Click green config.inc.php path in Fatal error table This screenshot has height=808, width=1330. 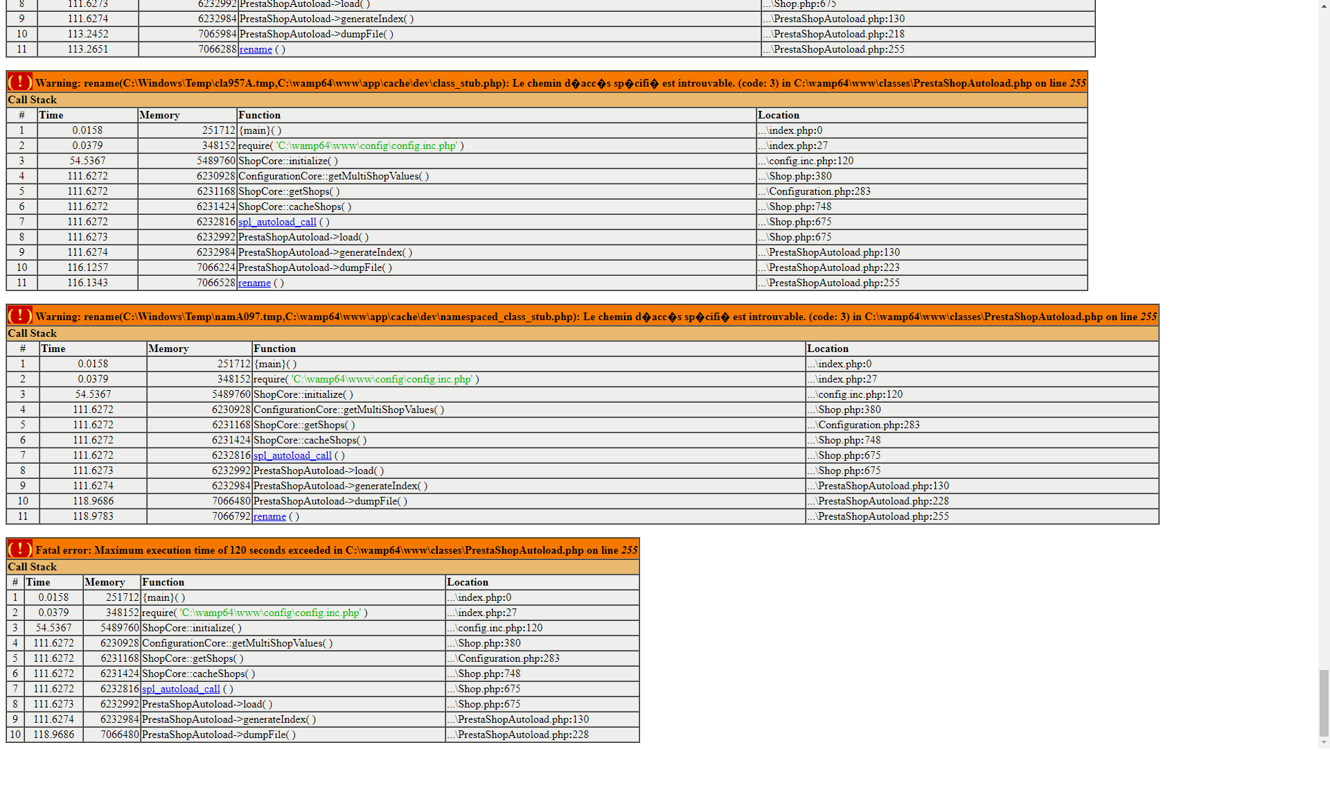(x=270, y=613)
